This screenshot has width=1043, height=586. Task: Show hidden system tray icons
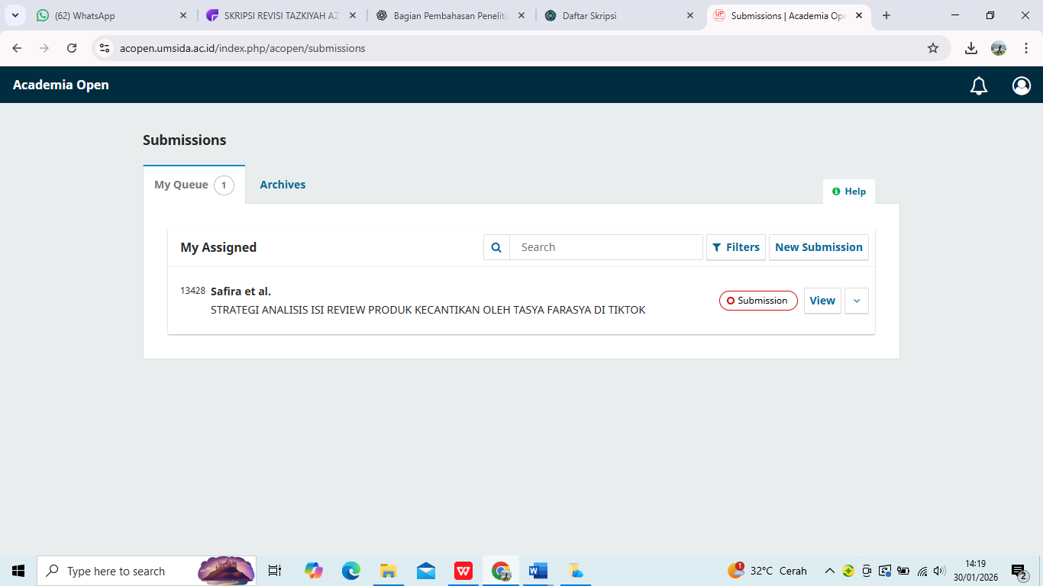tap(829, 571)
